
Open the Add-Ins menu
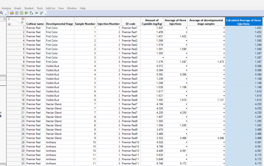pyautogui.click(x=50, y=8)
